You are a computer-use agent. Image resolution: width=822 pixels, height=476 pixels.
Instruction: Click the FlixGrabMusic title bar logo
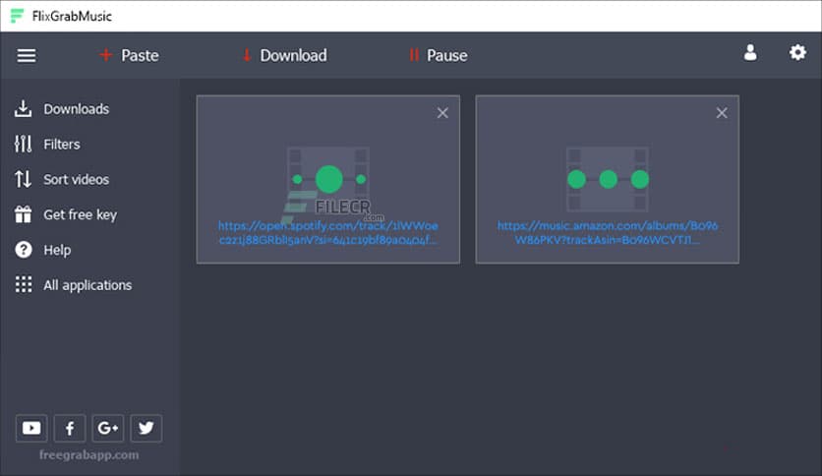coord(17,16)
